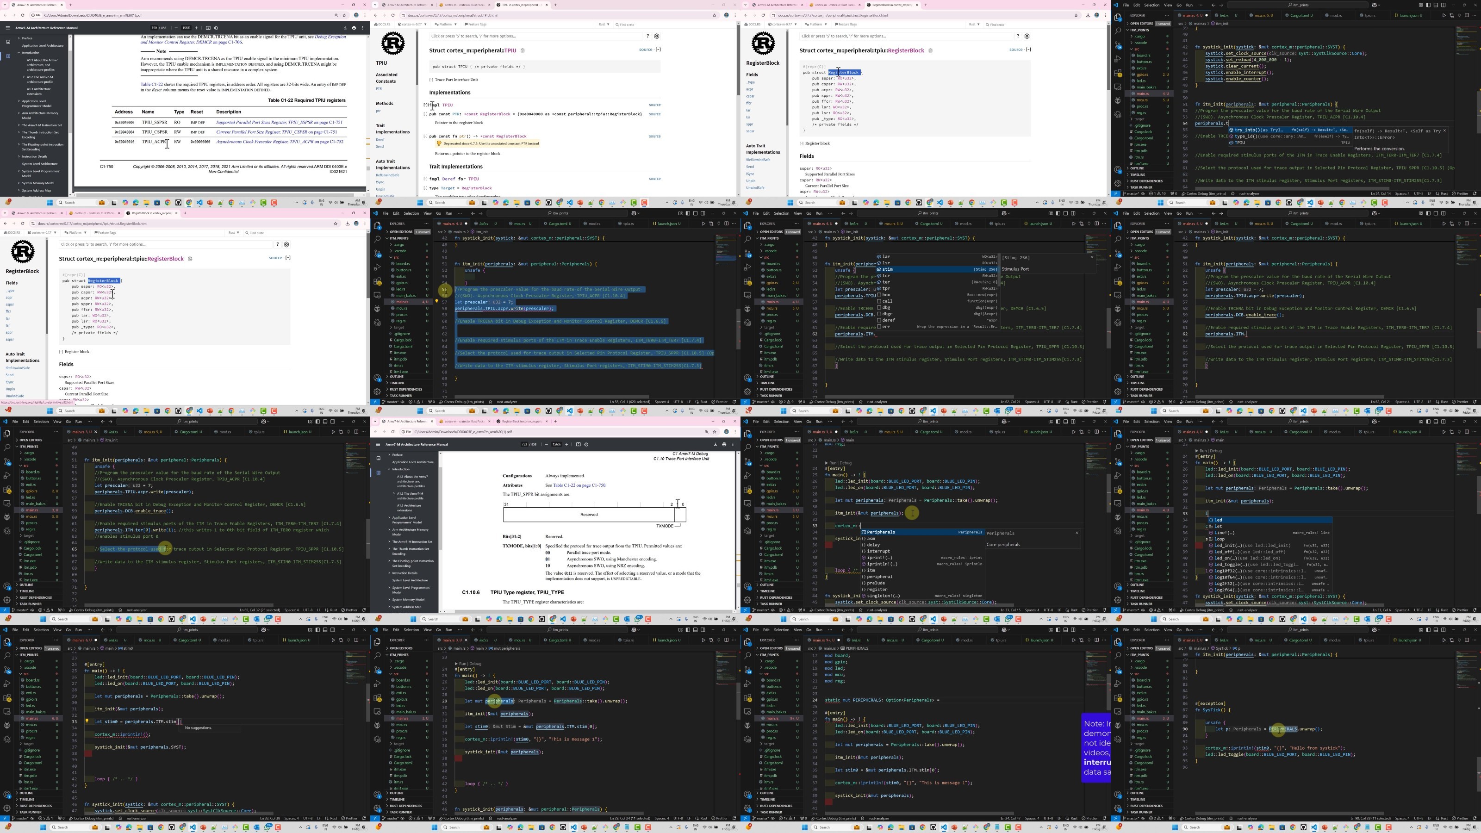The height and width of the screenshot is (833, 1481).
Task: Click the fit-to-page icon in the page-753 PDF toolbar
Action: pyautogui.click(x=579, y=444)
